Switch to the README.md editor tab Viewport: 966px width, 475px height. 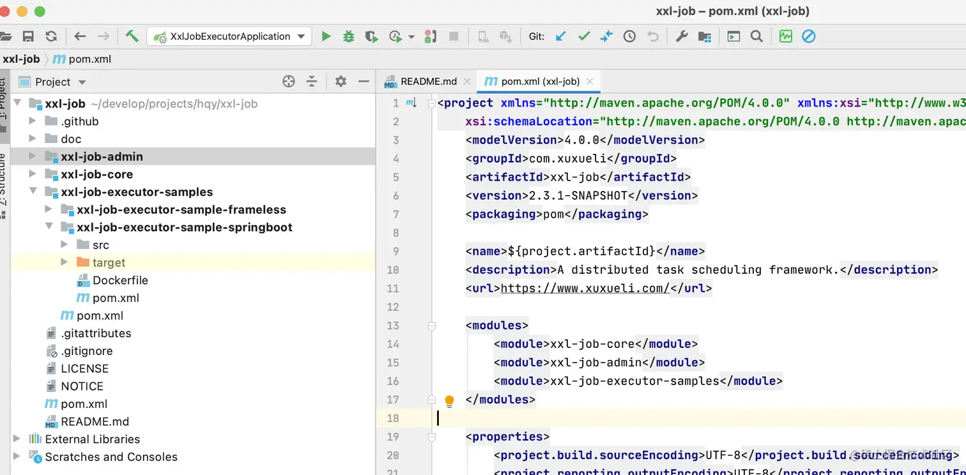tap(428, 81)
